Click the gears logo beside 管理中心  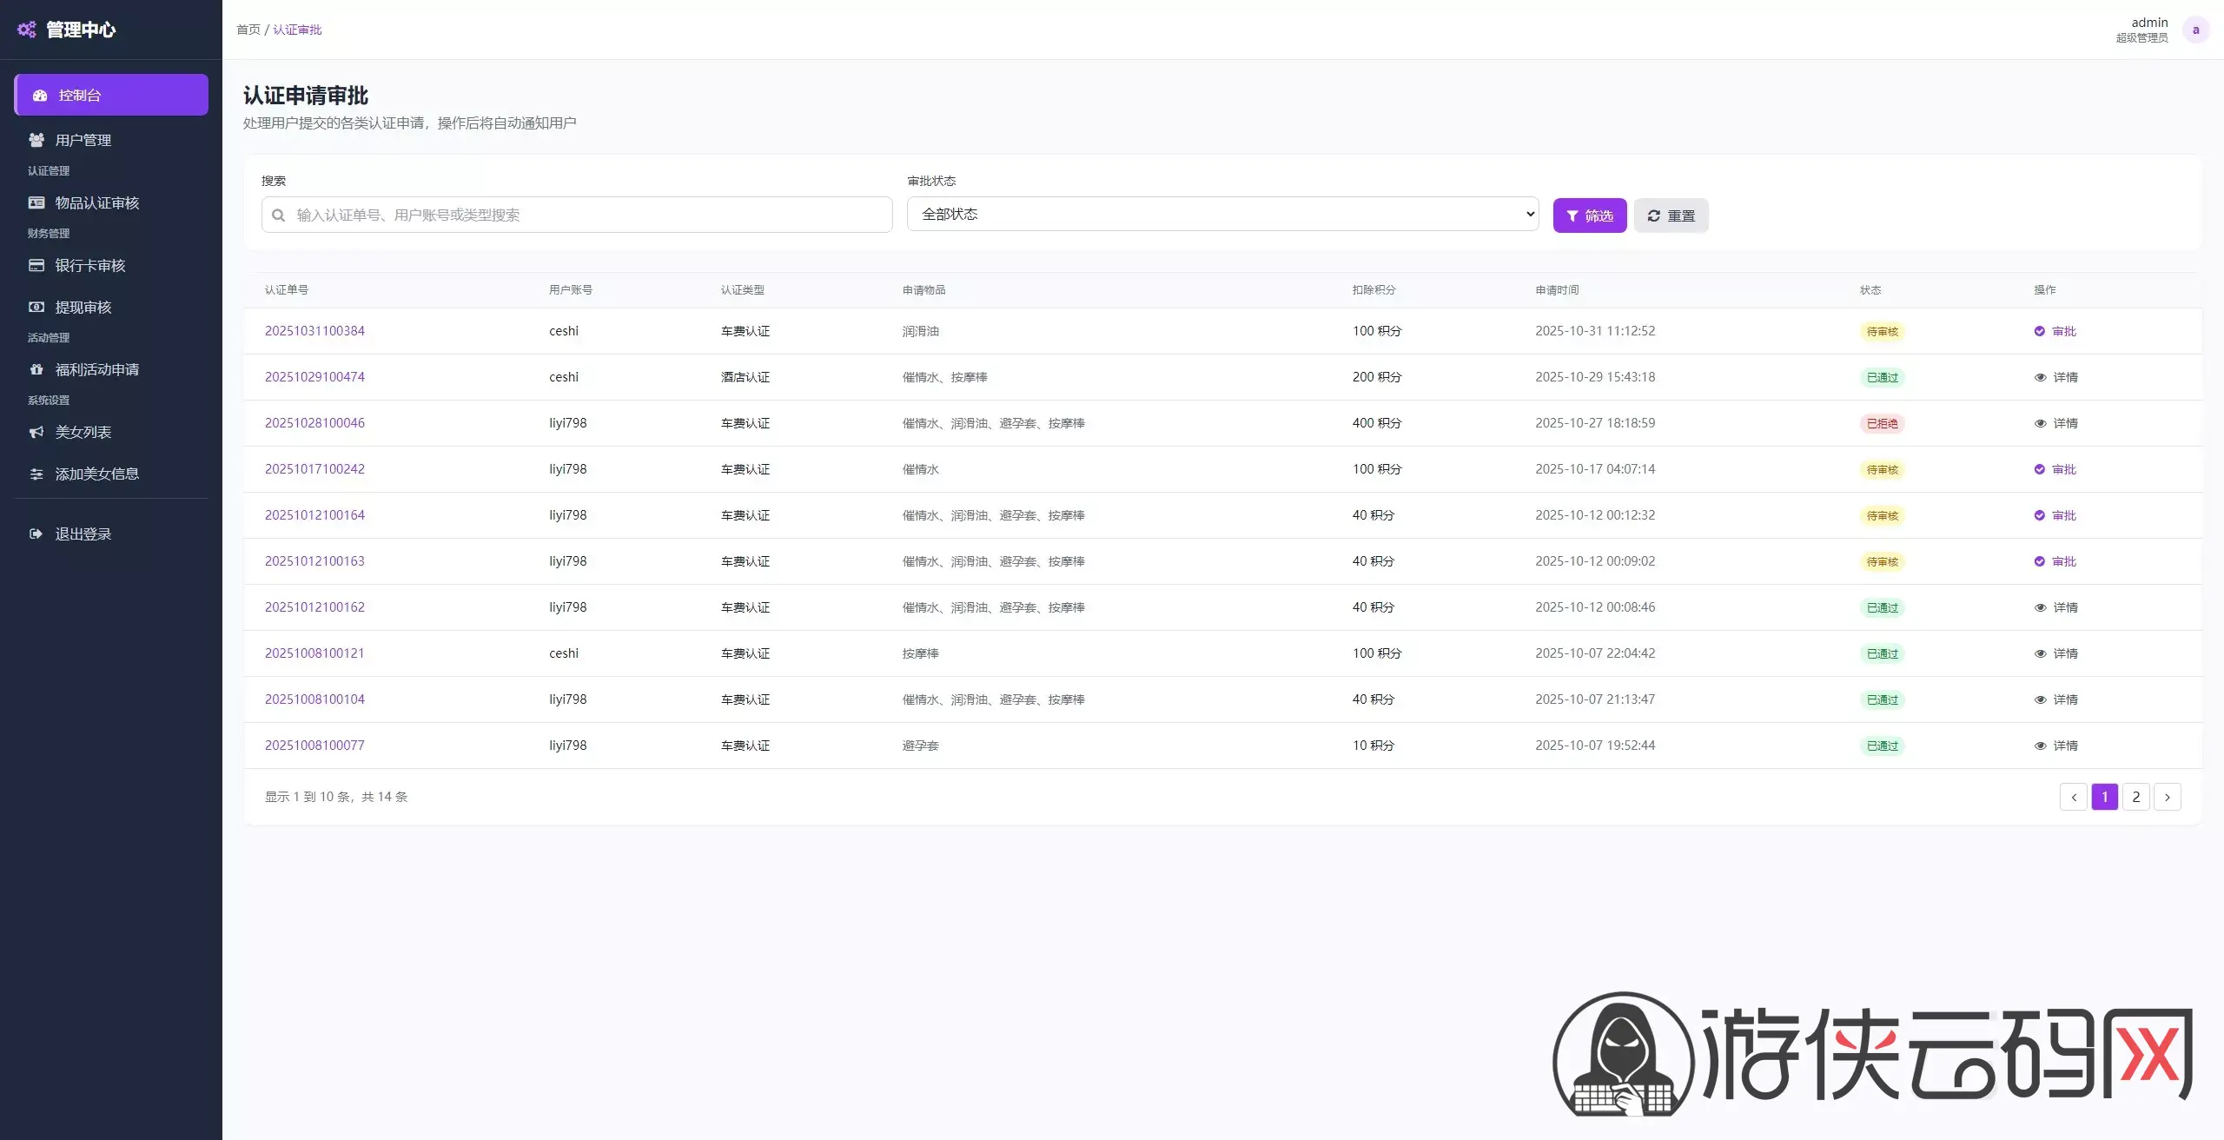27,30
